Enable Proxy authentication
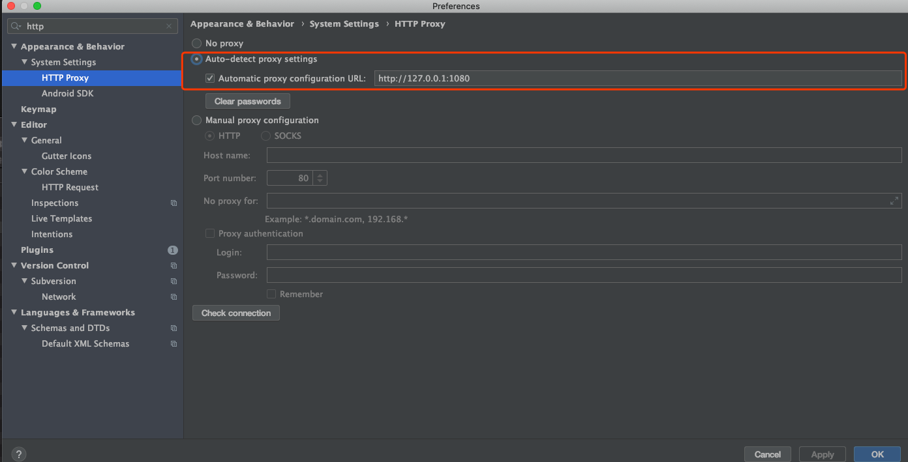Image resolution: width=908 pixels, height=462 pixels. 210,233
